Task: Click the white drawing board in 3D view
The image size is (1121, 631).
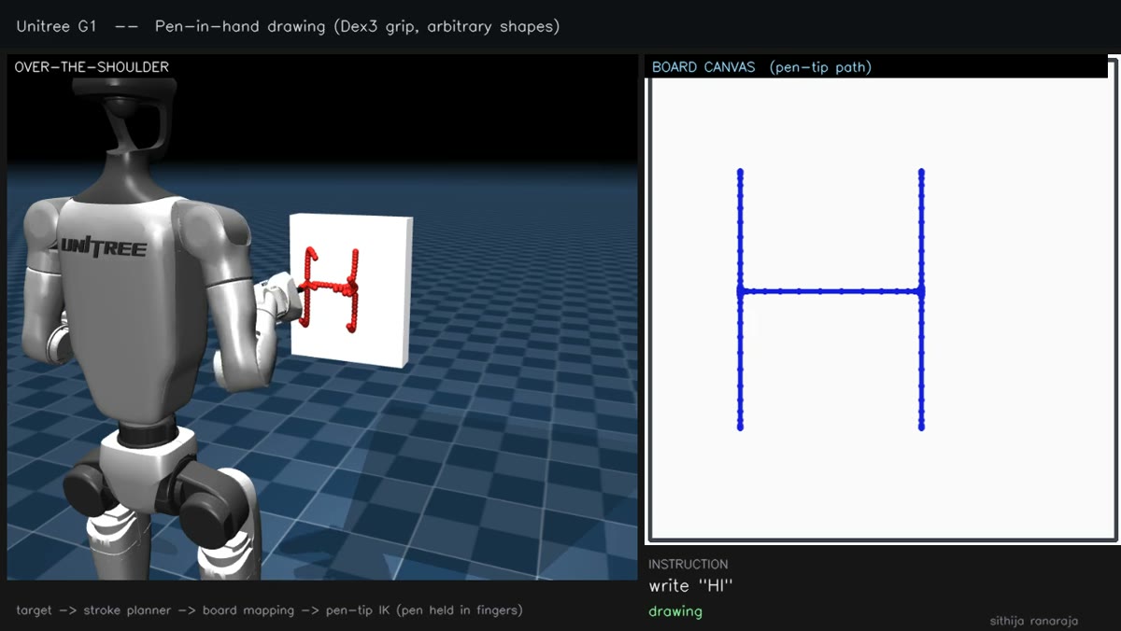Action: (x=351, y=290)
